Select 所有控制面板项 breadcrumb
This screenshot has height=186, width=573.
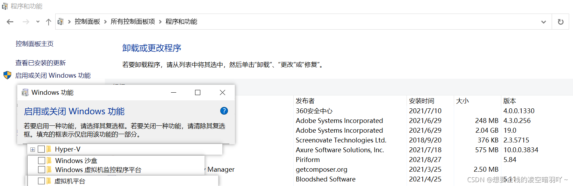(133, 22)
